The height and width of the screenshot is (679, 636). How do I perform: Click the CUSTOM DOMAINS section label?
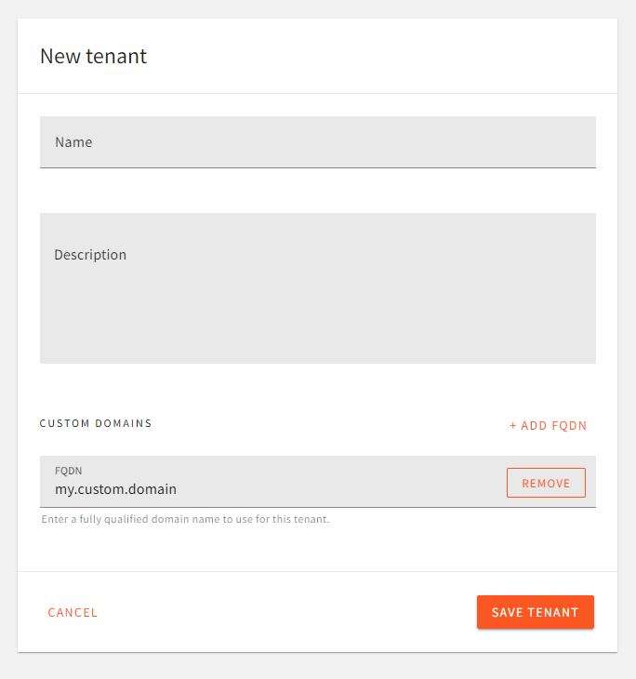point(96,423)
